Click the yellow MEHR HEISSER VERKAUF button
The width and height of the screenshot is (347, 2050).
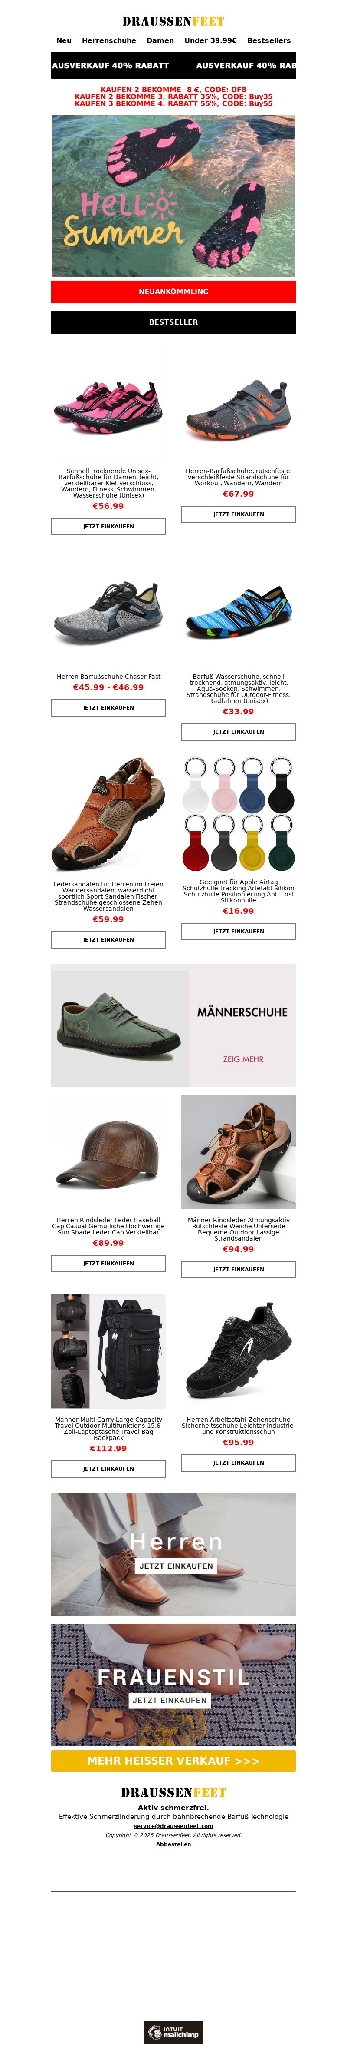[x=173, y=1760]
